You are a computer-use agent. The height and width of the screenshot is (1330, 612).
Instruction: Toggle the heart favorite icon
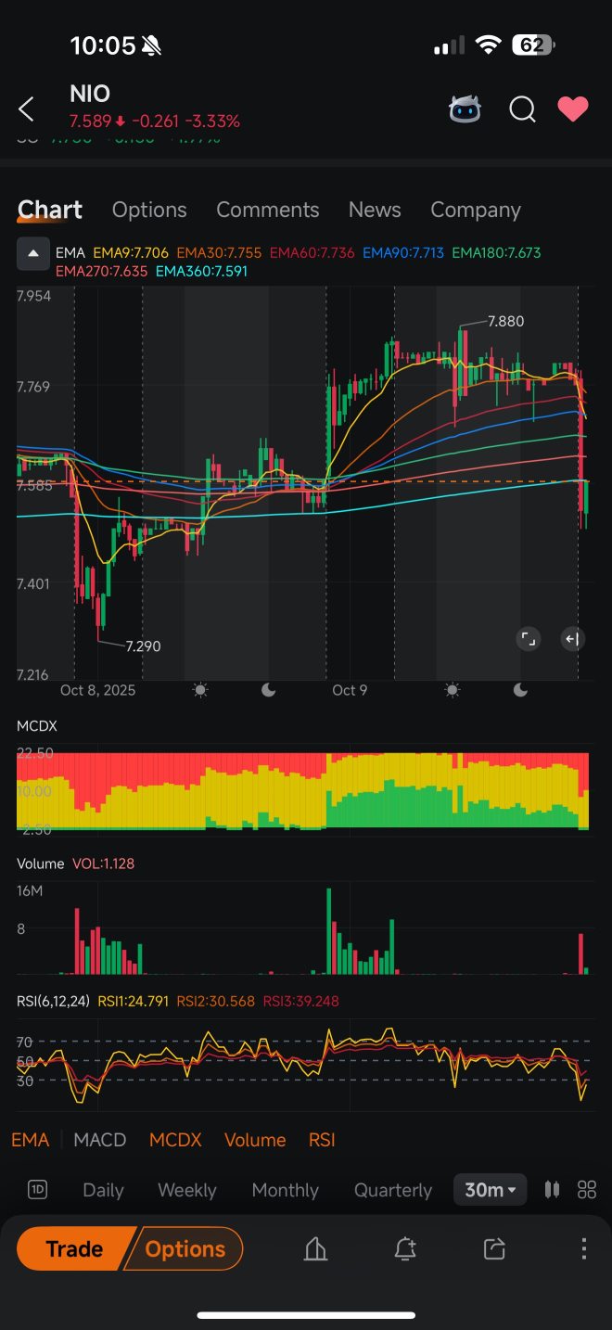(x=573, y=109)
